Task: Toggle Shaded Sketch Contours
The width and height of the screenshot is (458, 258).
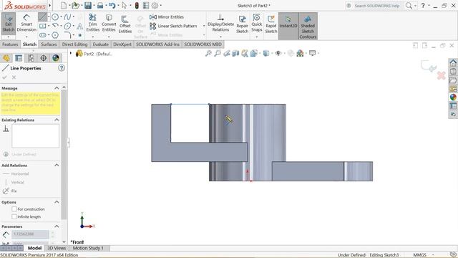Action: click(308, 26)
